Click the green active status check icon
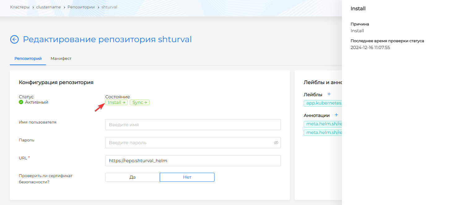This screenshot has width=457, height=205. [21, 102]
